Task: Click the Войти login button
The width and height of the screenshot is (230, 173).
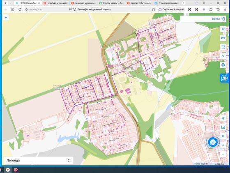Action: [x=218, y=19]
